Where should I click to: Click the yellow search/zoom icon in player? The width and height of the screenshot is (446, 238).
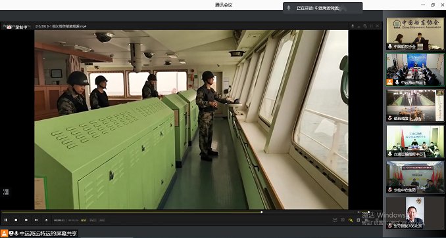click(x=351, y=220)
